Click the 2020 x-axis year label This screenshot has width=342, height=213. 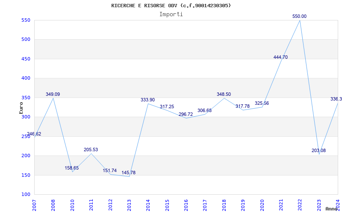[x=262, y=205]
